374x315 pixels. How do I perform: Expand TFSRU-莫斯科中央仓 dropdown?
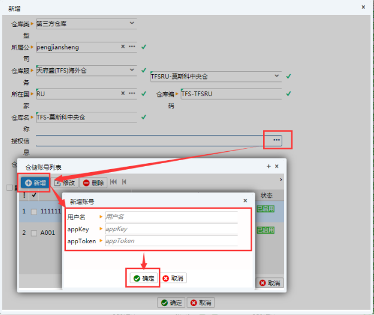click(x=276, y=76)
